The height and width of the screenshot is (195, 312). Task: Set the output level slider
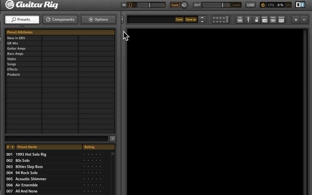222,5
